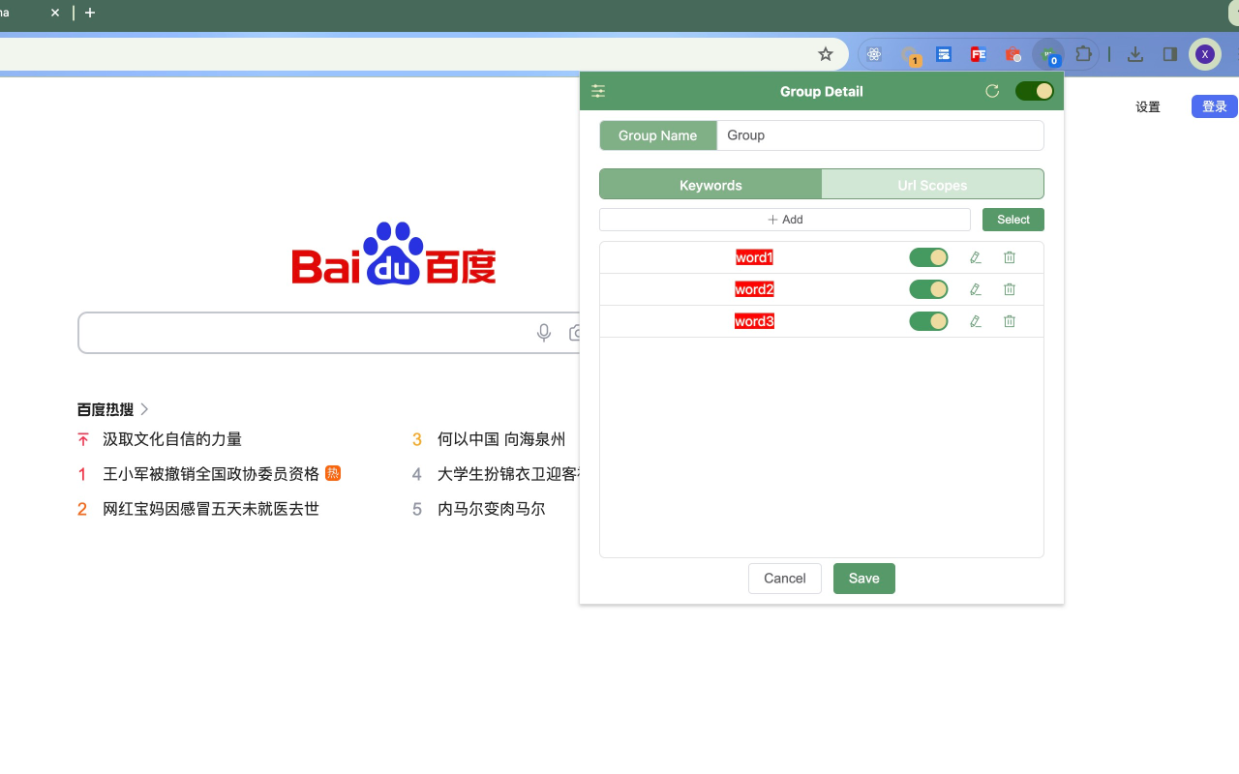
Task: Click the refresh icon in Group Detail header
Action: (991, 90)
